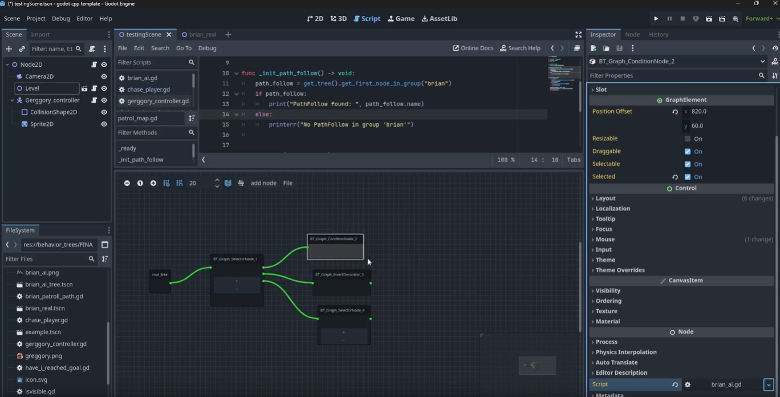Click the add new node plus icon
Screen dimensions: 780x397
pyautogui.click(x=9, y=49)
